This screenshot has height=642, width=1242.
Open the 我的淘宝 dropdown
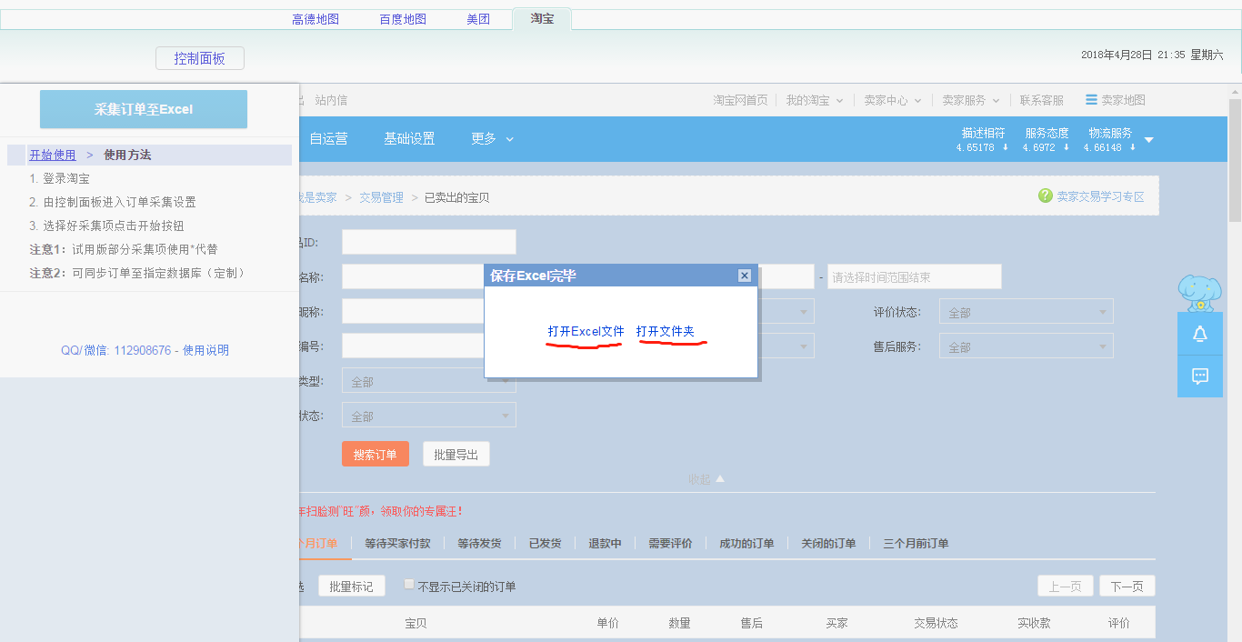pyautogui.click(x=815, y=100)
